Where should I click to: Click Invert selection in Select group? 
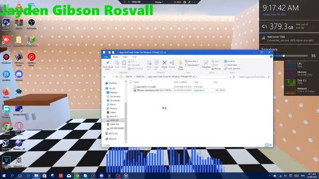click(x=232, y=69)
